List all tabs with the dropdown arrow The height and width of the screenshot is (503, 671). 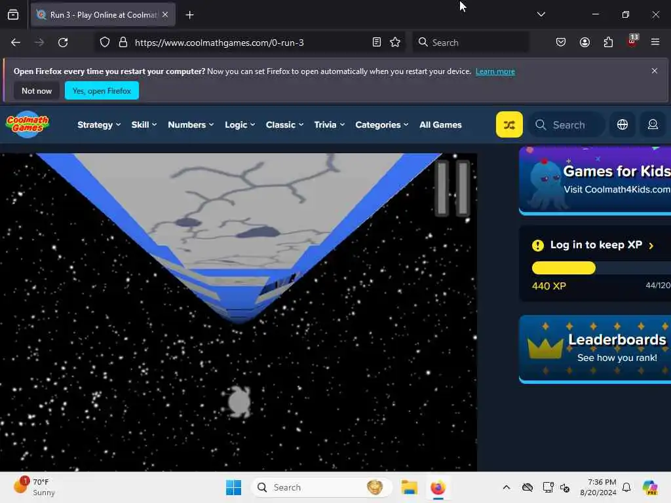(x=541, y=14)
